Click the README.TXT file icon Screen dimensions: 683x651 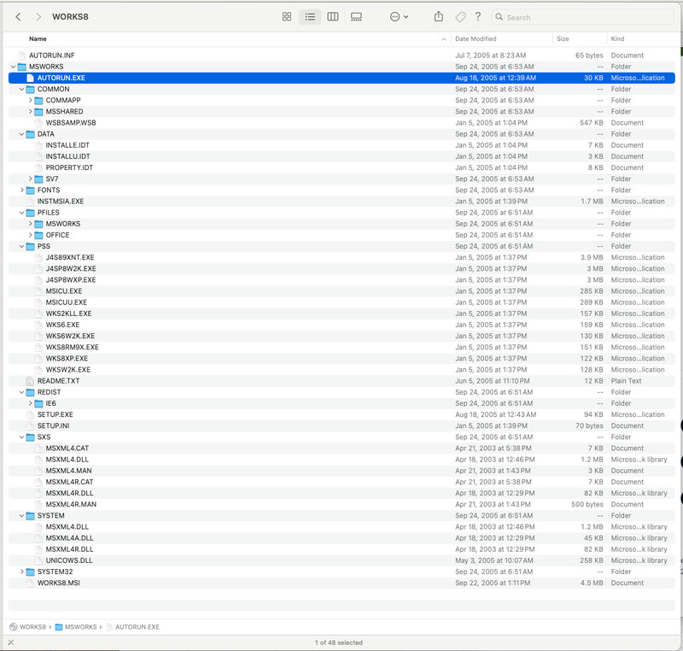click(30, 381)
